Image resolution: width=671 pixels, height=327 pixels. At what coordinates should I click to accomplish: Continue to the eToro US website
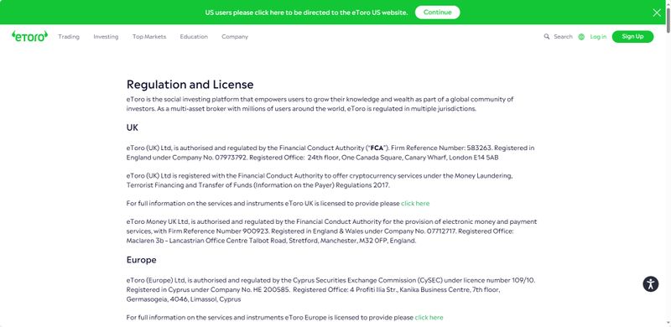(437, 13)
